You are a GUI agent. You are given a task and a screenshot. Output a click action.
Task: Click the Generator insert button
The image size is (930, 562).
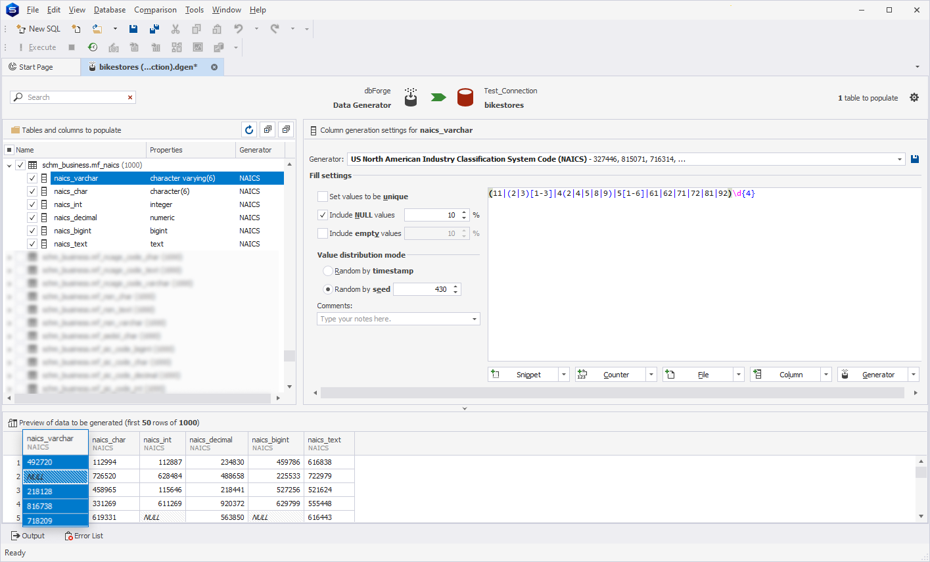click(873, 375)
